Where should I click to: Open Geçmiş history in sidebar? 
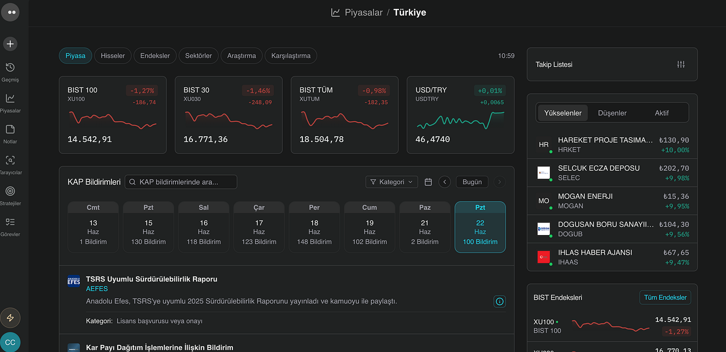pos(10,72)
